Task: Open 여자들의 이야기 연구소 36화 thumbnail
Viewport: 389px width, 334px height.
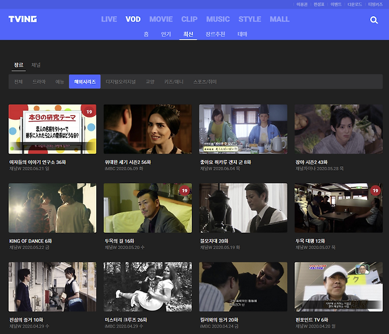Action: pyautogui.click(x=52, y=129)
